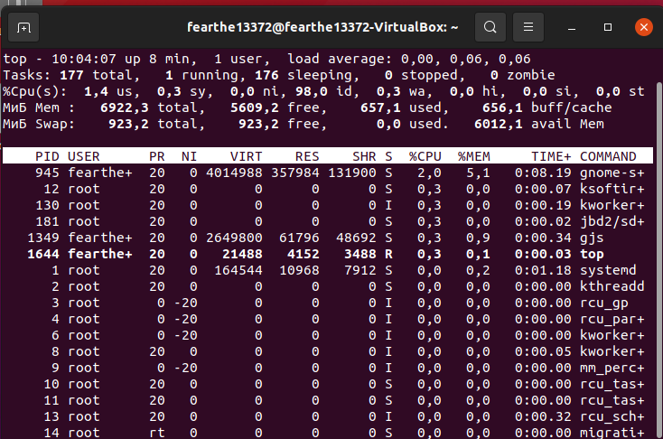Viewport: 663px width, 439px height.
Task: Click the 5609,2 free memory value
Action: (254, 107)
